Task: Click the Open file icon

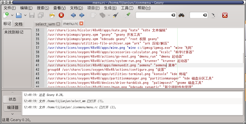Action: coord(19,15)
